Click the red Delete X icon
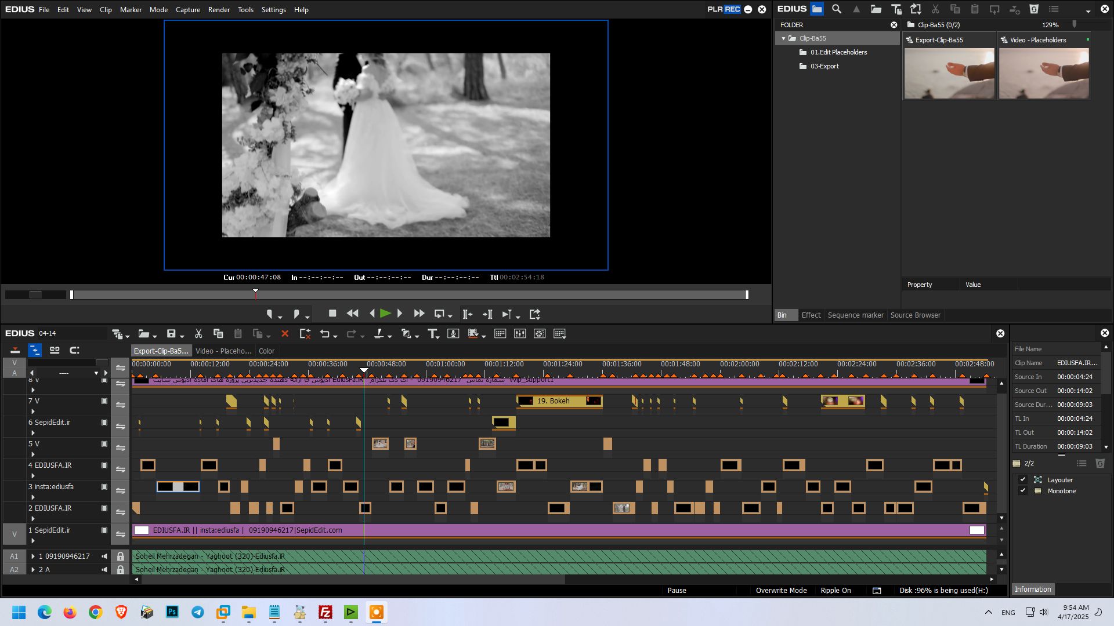Screen dimensions: 1114x626 [x=285, y=333]
